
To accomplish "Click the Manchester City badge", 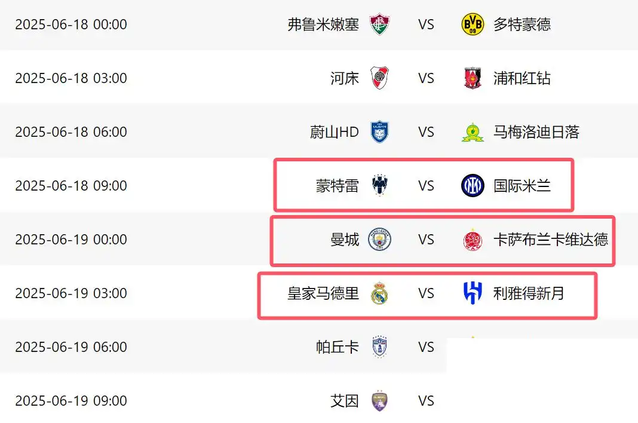I will [x=379, y=240].
